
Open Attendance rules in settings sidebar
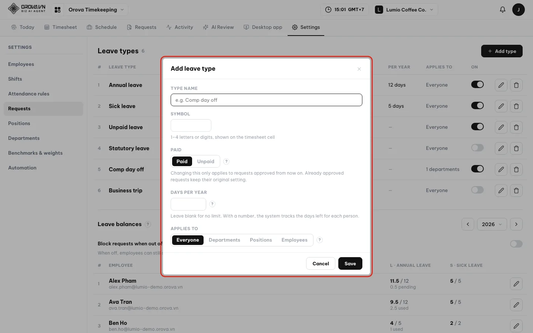43,94
